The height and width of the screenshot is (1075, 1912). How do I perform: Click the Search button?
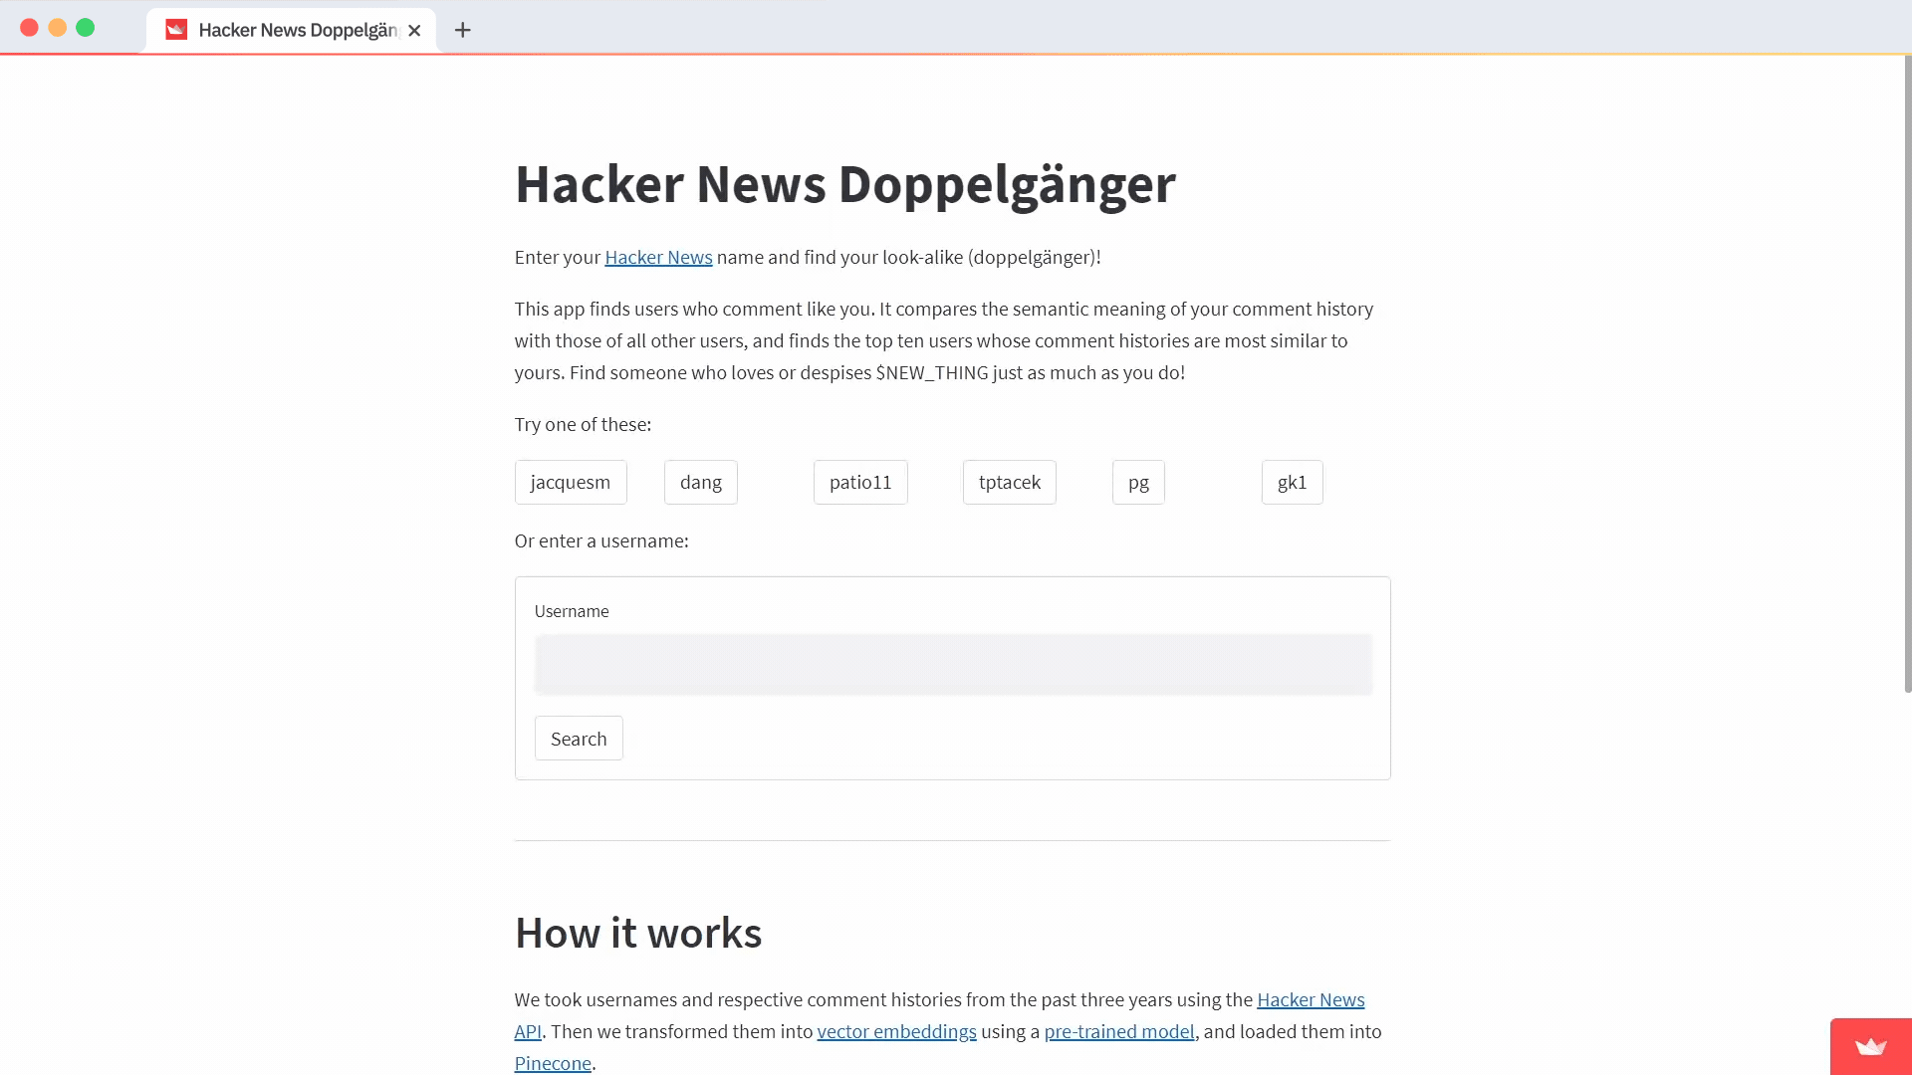580,738
